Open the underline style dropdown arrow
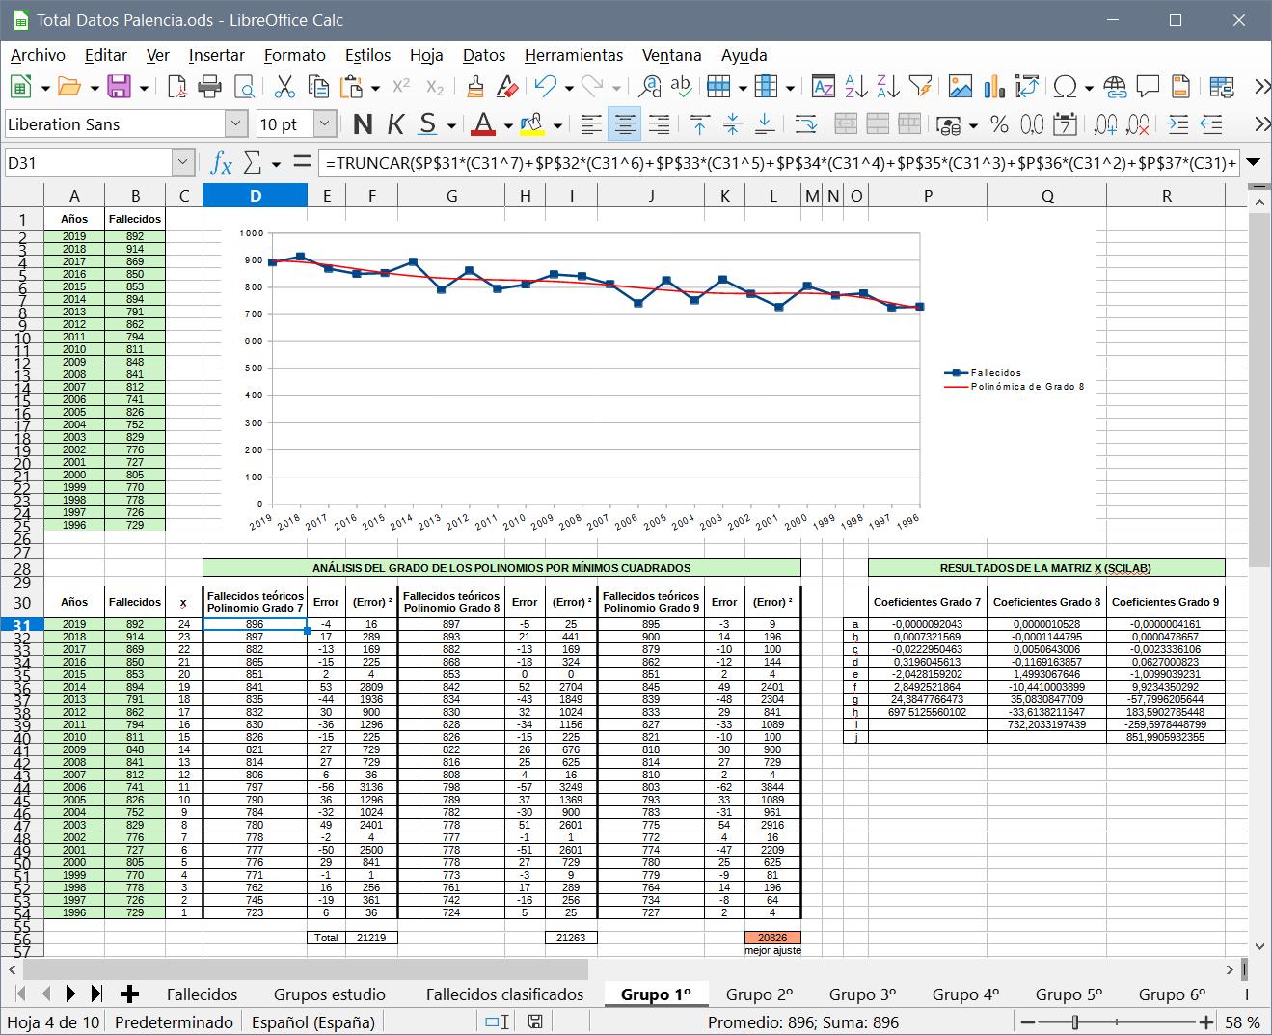Viewport: 1272px width, 1035px height. pos(451,124)
